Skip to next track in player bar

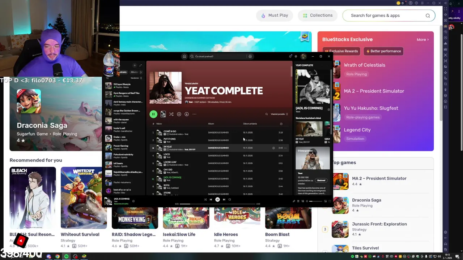click(x=224, y=200)
